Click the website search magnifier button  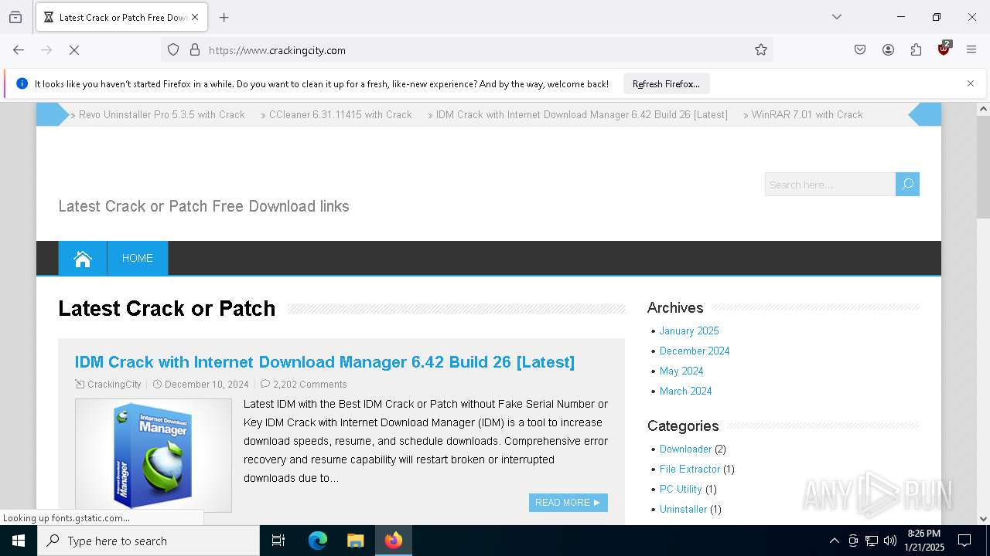point(907,185)
